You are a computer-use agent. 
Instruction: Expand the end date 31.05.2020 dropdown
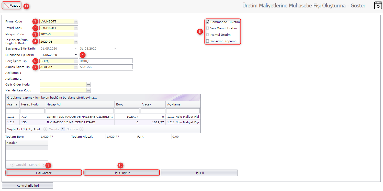[x=115, y=49]
